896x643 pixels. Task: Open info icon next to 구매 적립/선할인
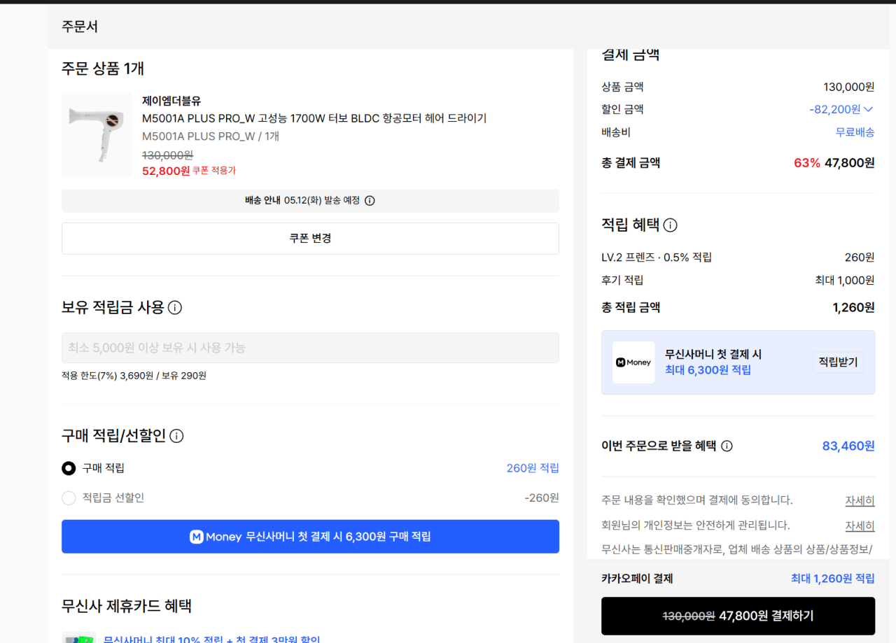pos(176,436)
